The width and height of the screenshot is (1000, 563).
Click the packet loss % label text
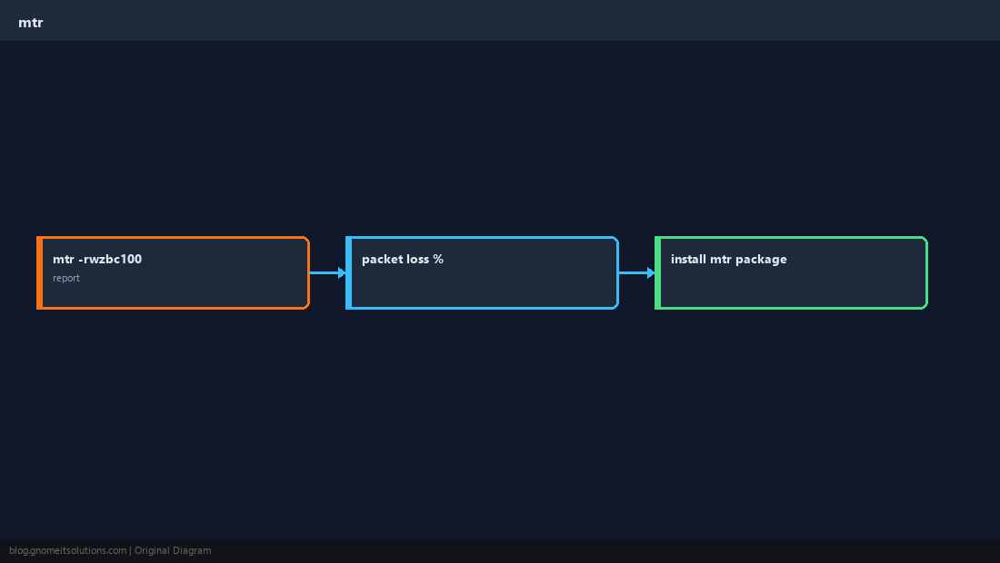click(x=403, y=259)
